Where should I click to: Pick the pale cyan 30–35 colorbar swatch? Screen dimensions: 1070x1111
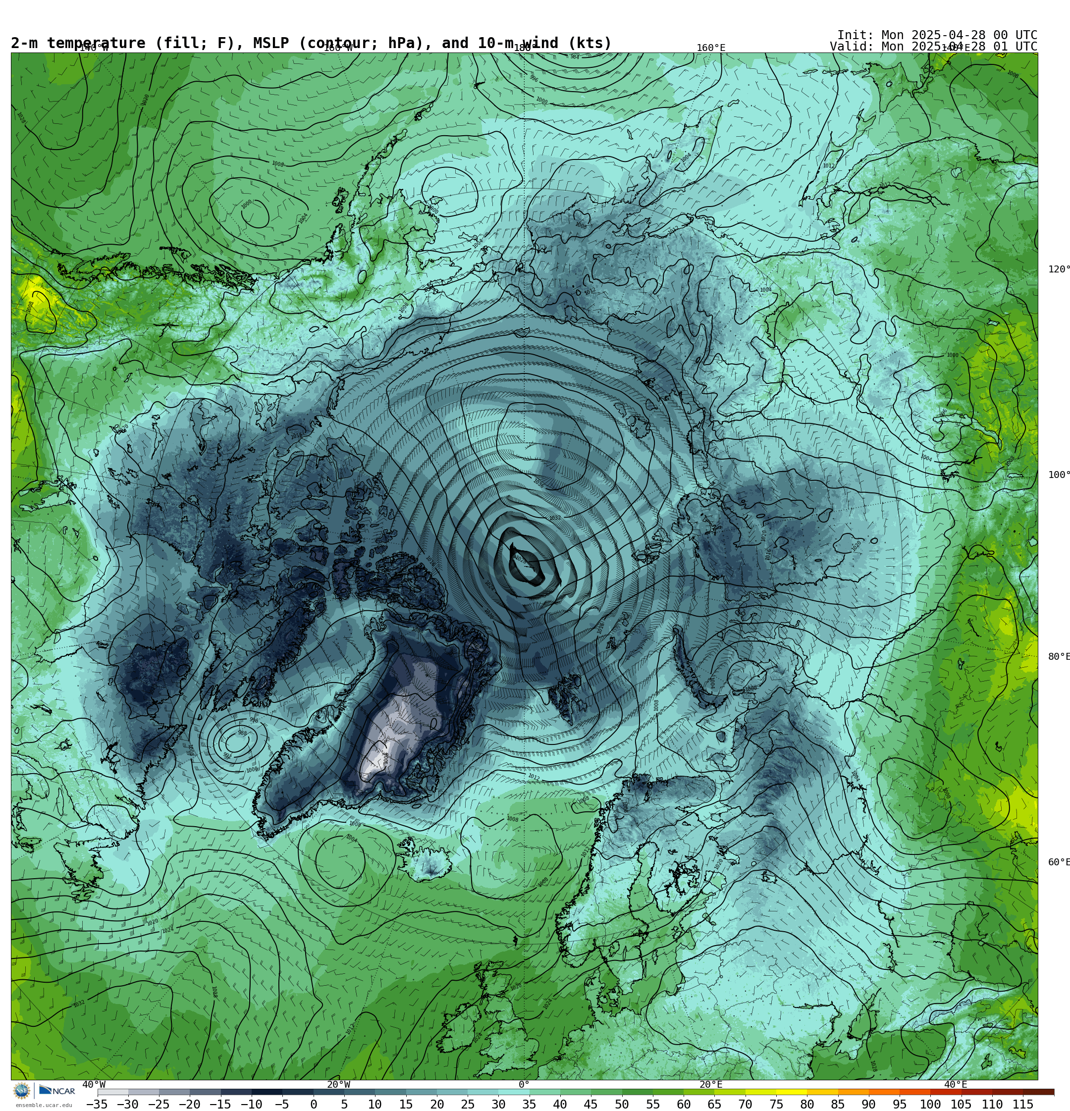[x=514, y=1092]
